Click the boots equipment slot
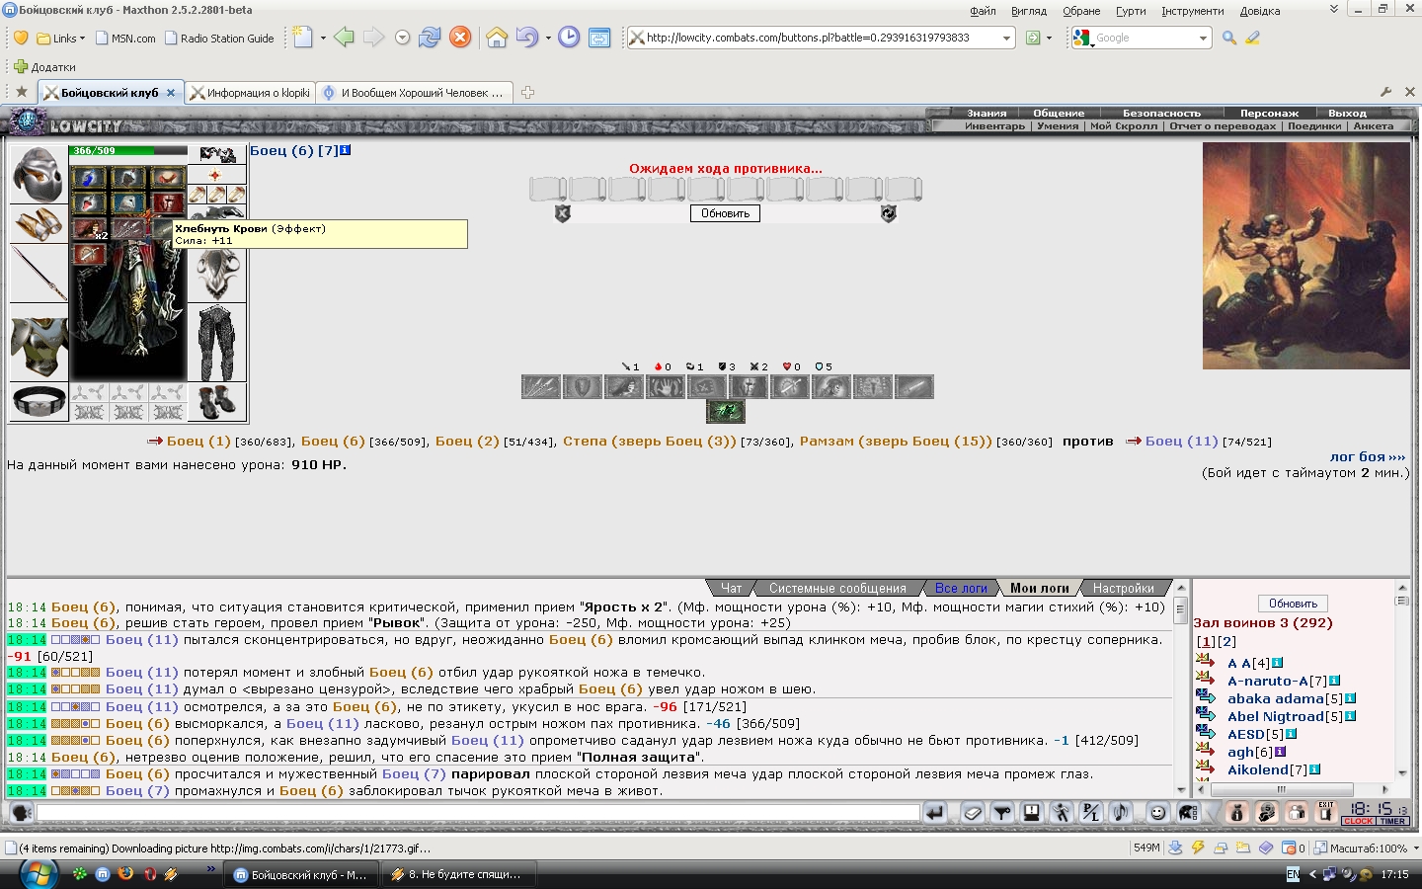This screenshot has height=889, width=1422. click(216, 402)
